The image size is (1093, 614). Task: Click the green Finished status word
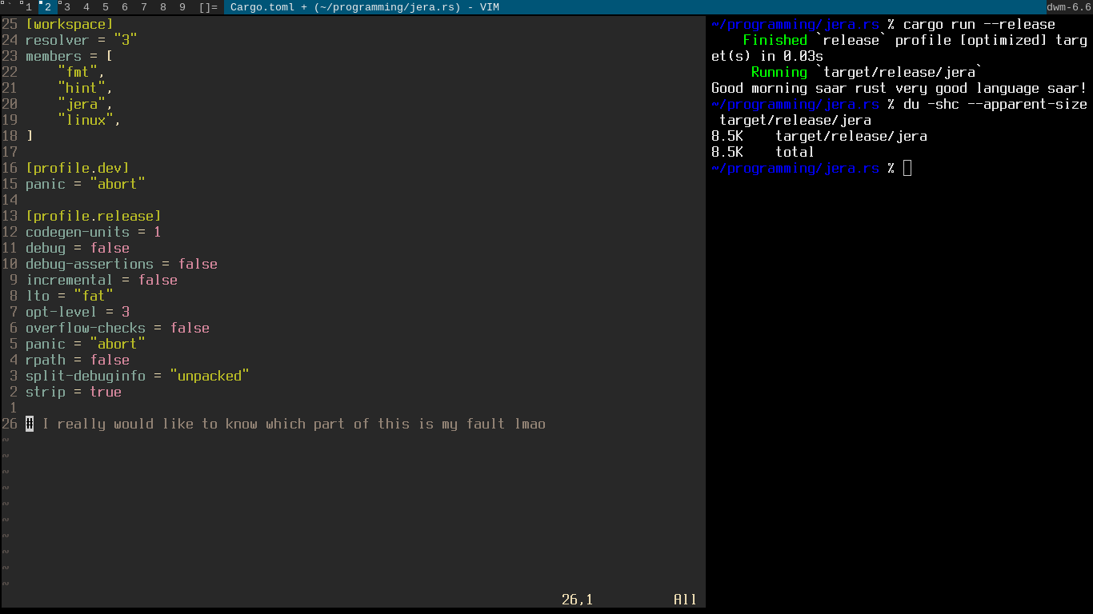pyautogui.click(x=775, y=40)
